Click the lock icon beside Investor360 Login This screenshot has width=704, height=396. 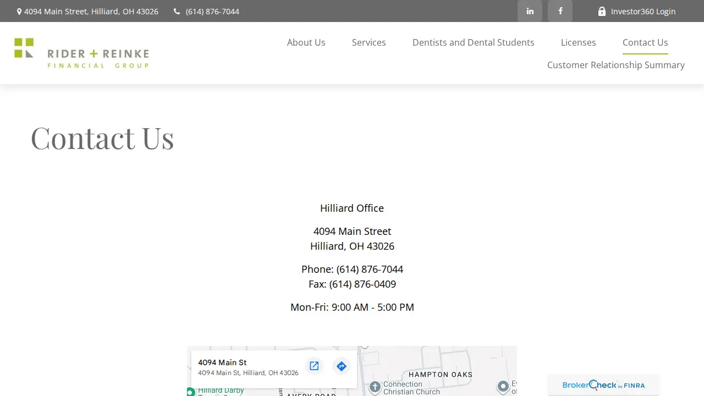coord(602,11)
